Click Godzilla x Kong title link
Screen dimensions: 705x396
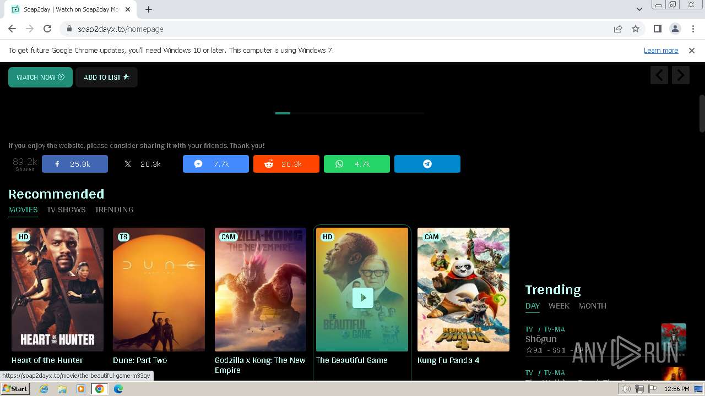click(x=260, y=365)
